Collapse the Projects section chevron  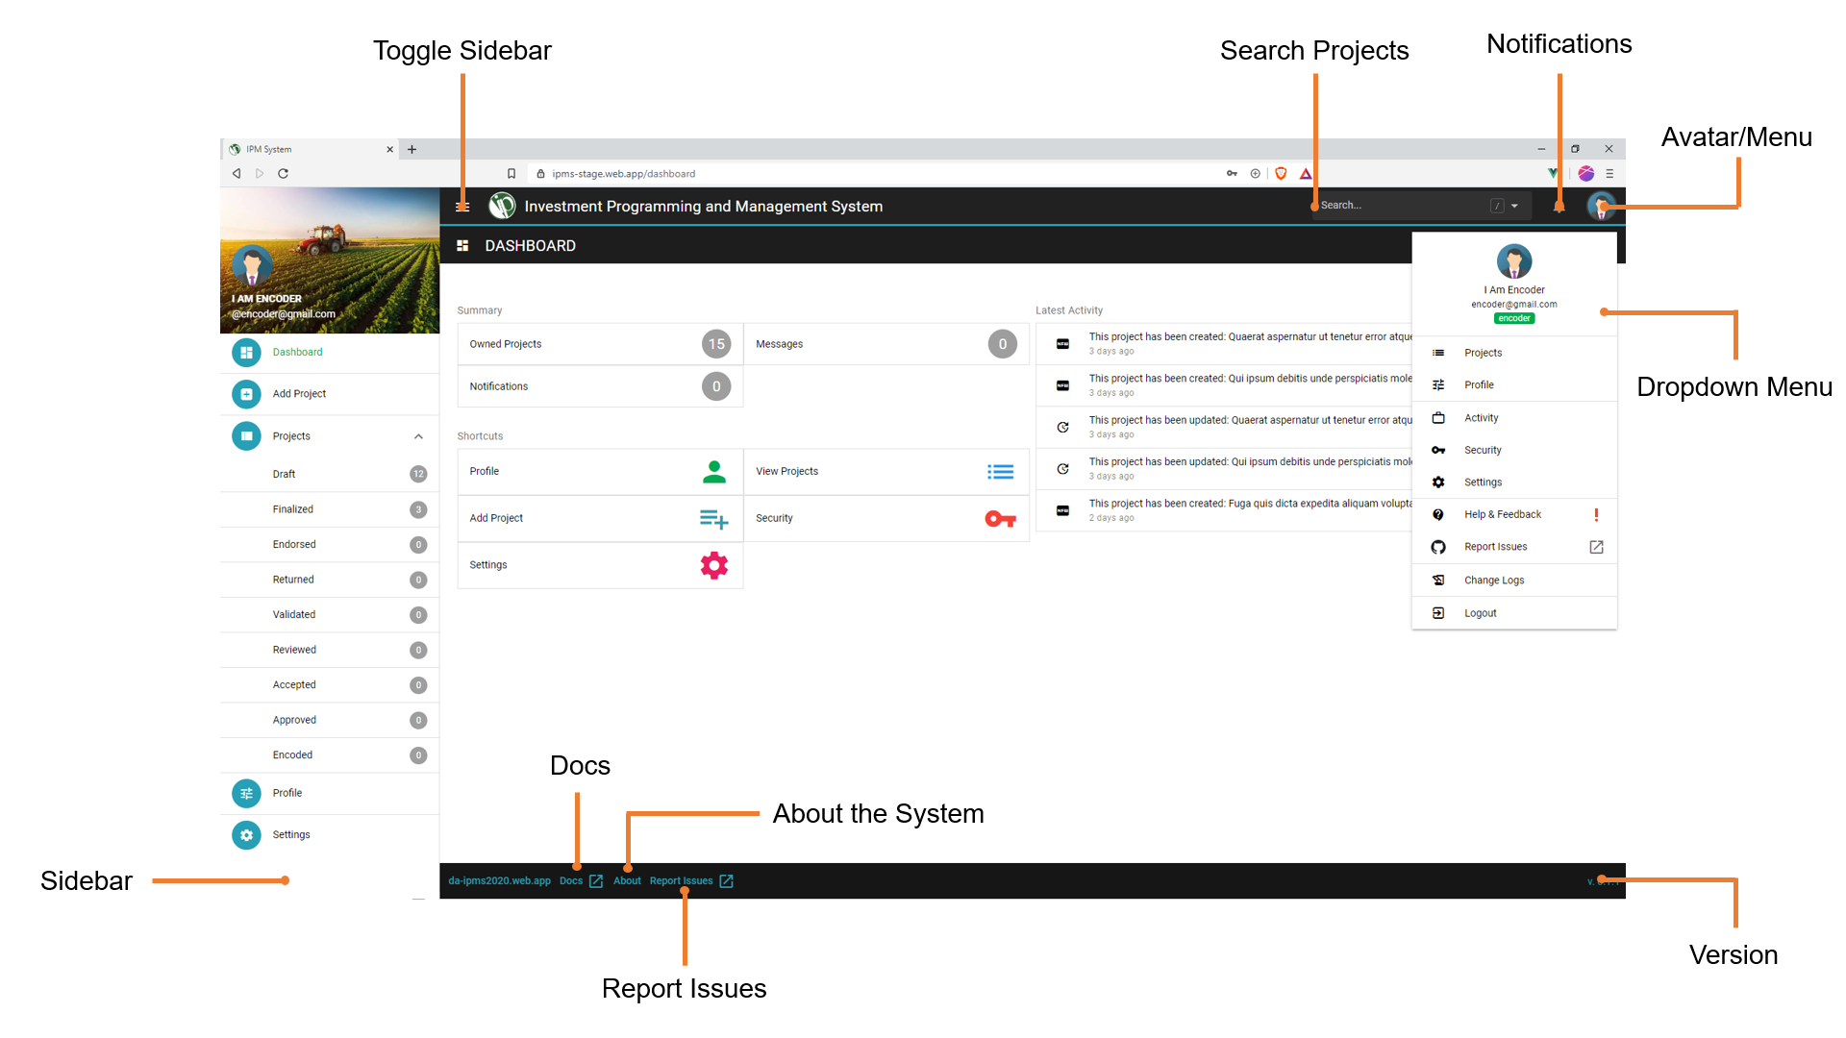[418, 436]
